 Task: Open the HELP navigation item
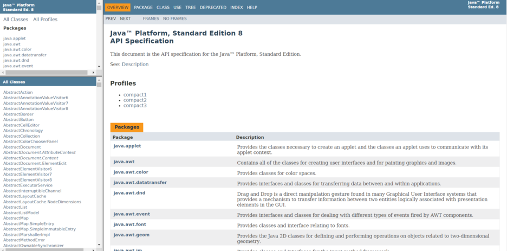pos(252,8)
